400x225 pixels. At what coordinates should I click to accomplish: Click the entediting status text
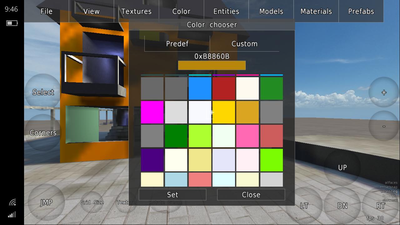coord(389,191)
